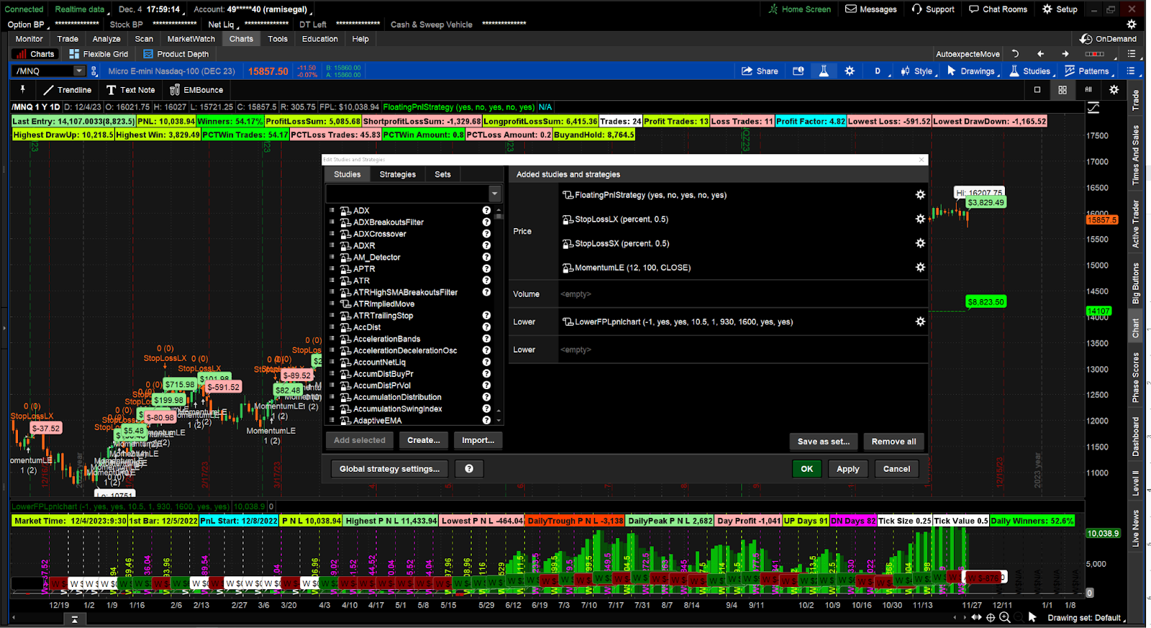Click the crosshair icon in bottom bar
The height and width of the screenshot is (628, 1151).
991,617
